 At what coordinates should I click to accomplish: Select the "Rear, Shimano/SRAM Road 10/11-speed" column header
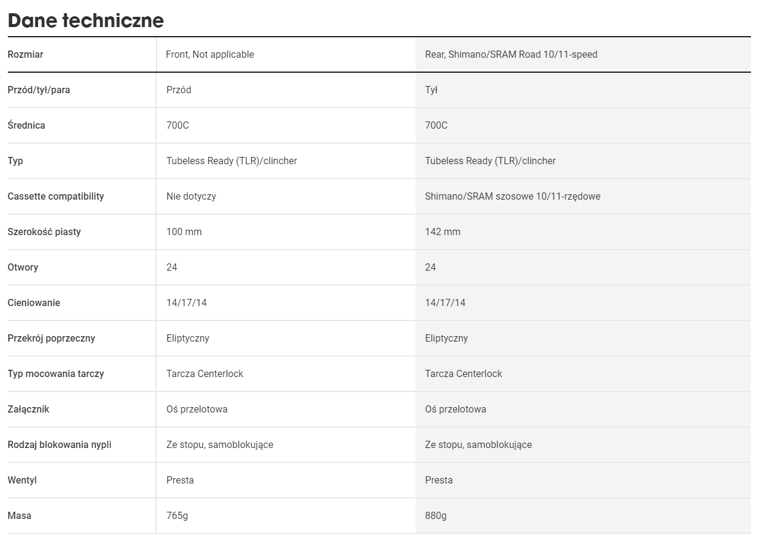(511, 55)
